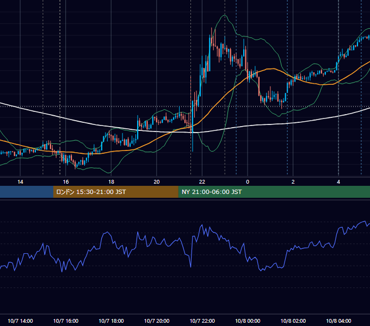Click the blue session bar before London
The height and width of the screenshot is (326, 370).
click(x=27, y=192)
